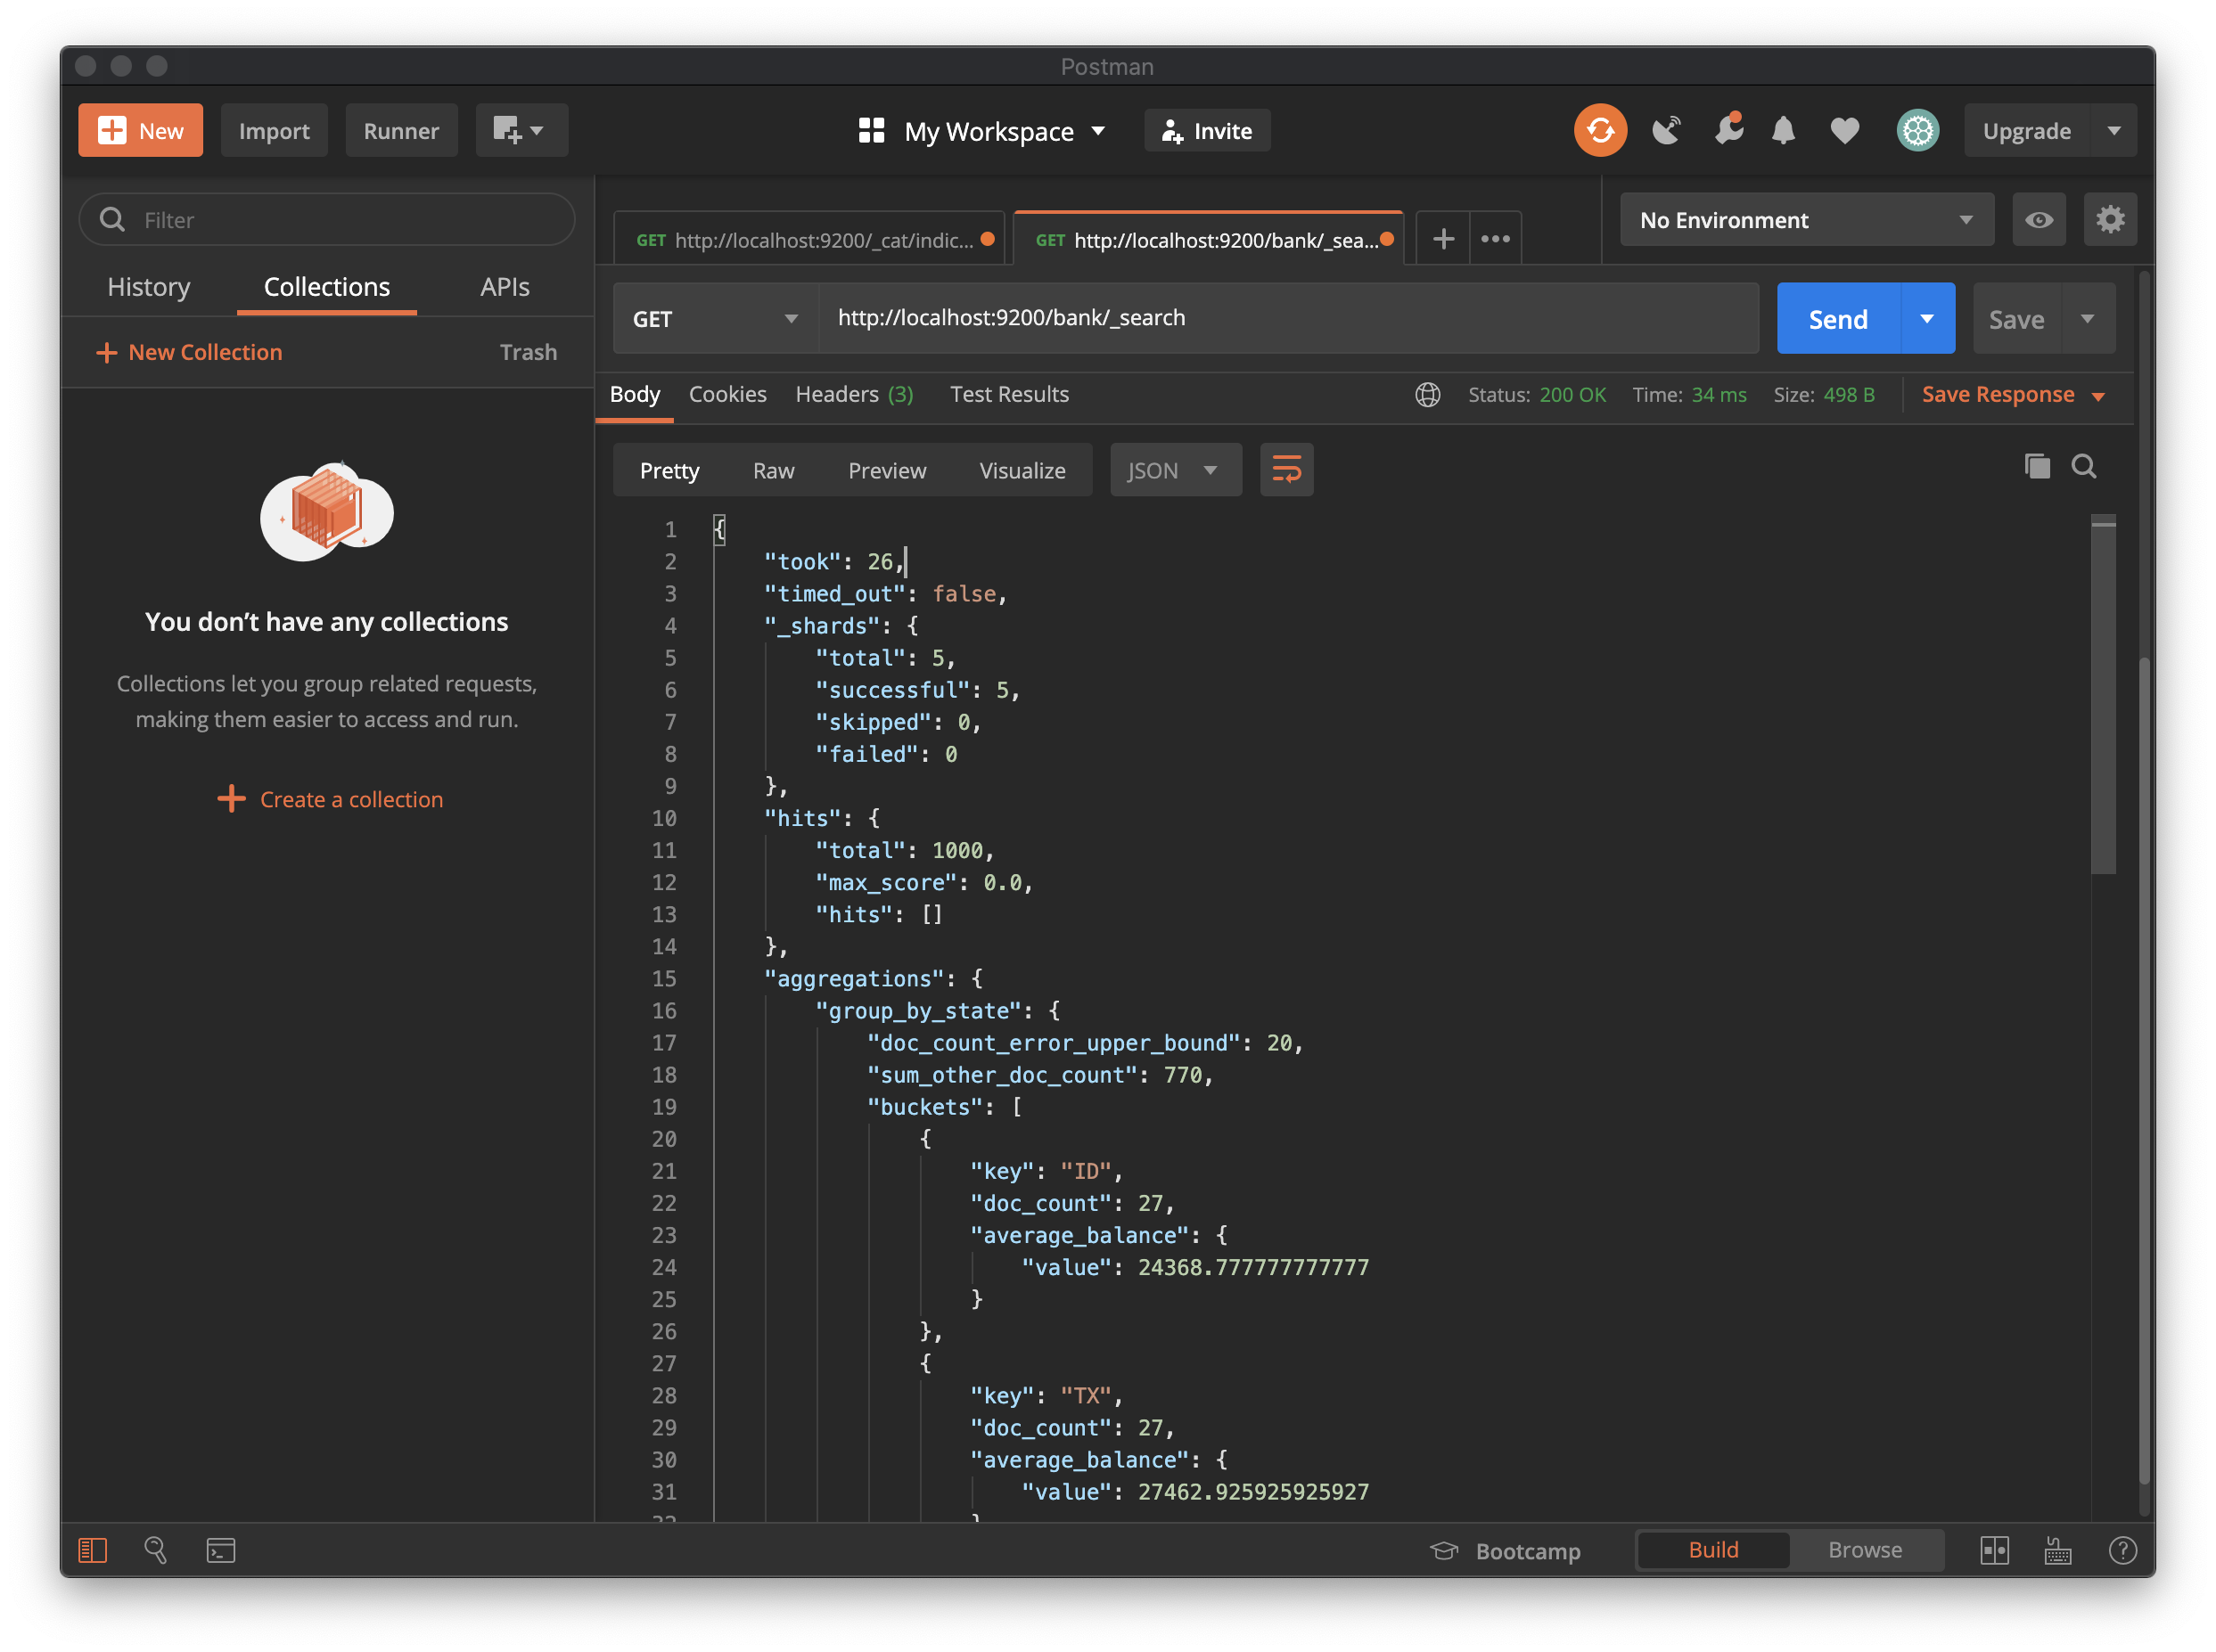Open the satellite capture requests icon

tap(1666, 131)
